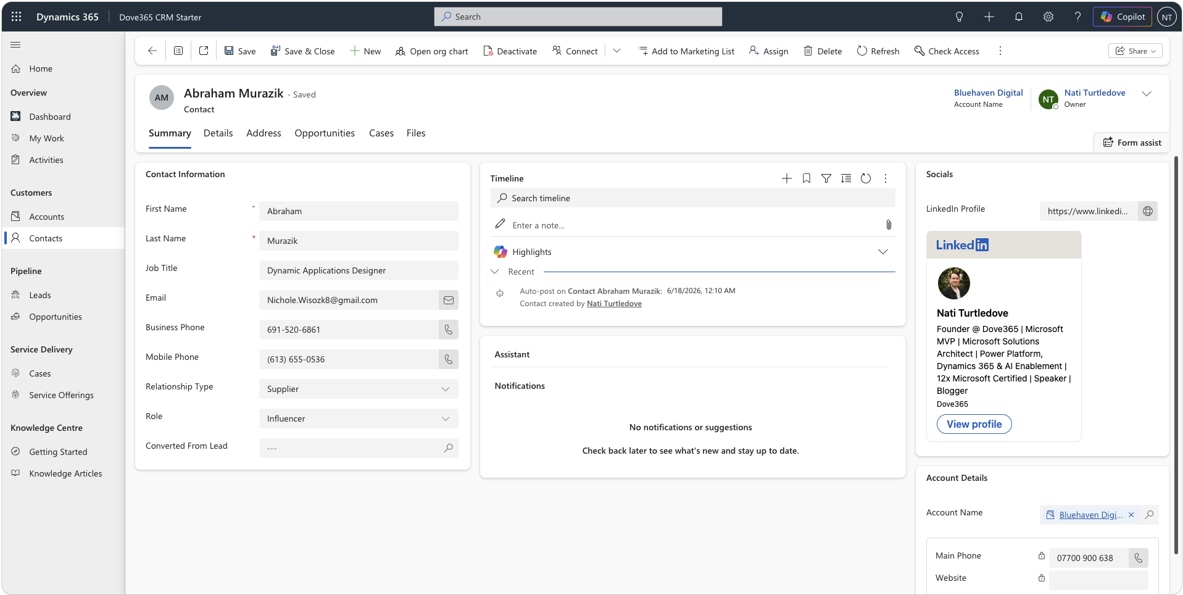Open the Share dropdown
The image size is (1183, 595).
1135,51
